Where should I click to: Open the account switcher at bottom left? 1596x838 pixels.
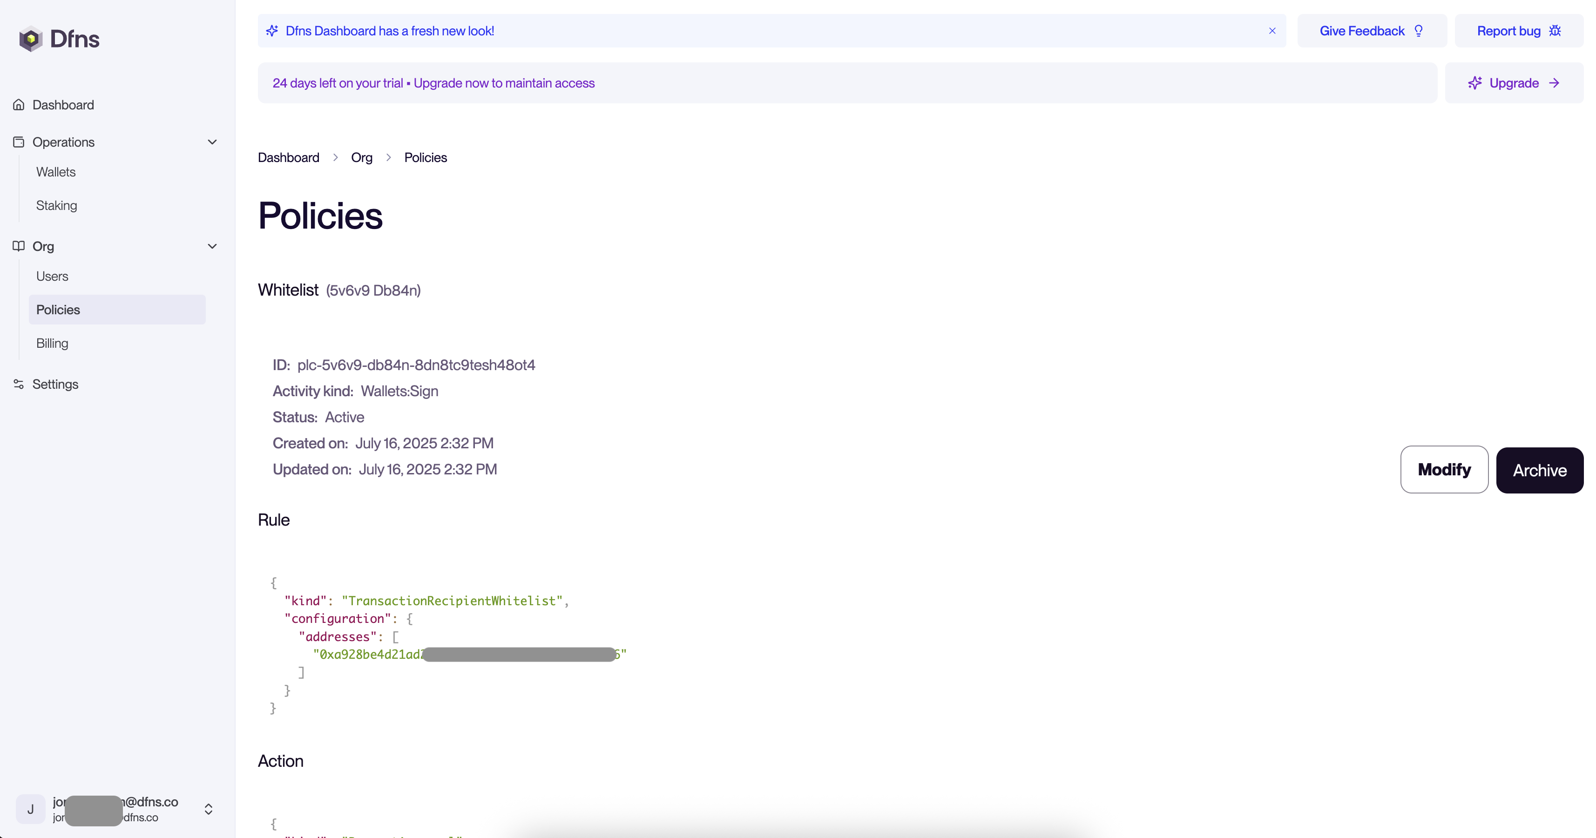[x=208, y=809]
